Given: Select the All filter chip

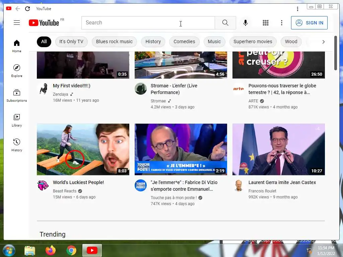Looking at the screenshot, I should [44, 42].
